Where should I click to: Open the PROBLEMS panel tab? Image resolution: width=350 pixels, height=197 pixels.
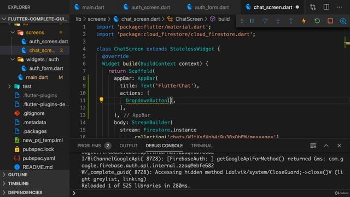tap(89, 146)
